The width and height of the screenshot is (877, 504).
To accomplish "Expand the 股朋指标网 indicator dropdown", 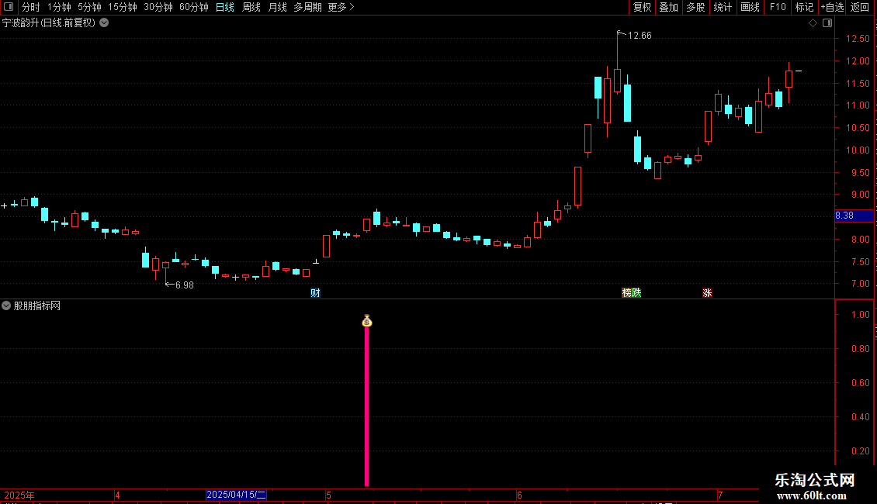I will pos(6,306).
